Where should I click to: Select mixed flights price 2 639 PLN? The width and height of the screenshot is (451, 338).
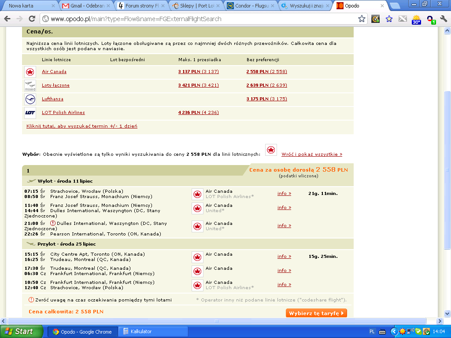[x=266, y=85]
